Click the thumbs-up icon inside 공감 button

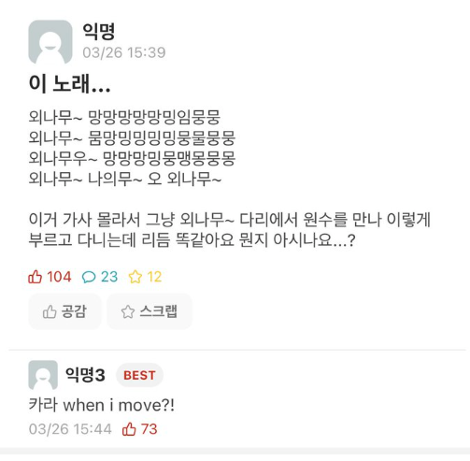(x=50, y=311)
